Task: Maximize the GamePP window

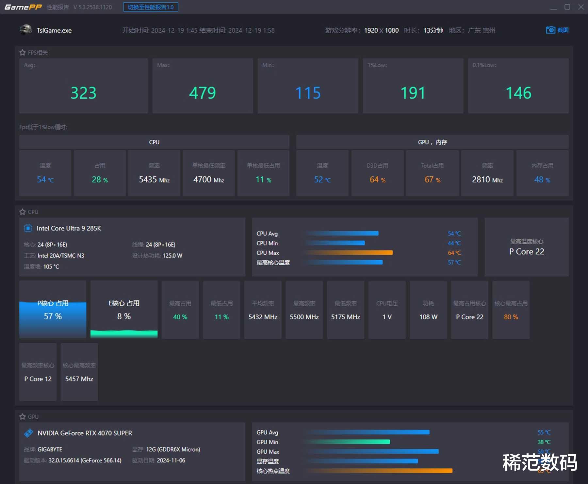Action: (567, 7)
